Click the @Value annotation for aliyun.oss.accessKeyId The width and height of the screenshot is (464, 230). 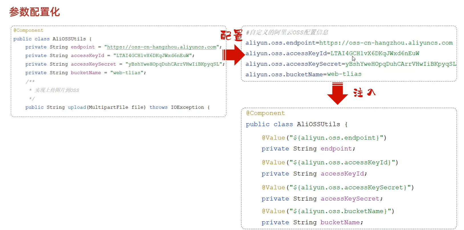(x=330, y=162)
